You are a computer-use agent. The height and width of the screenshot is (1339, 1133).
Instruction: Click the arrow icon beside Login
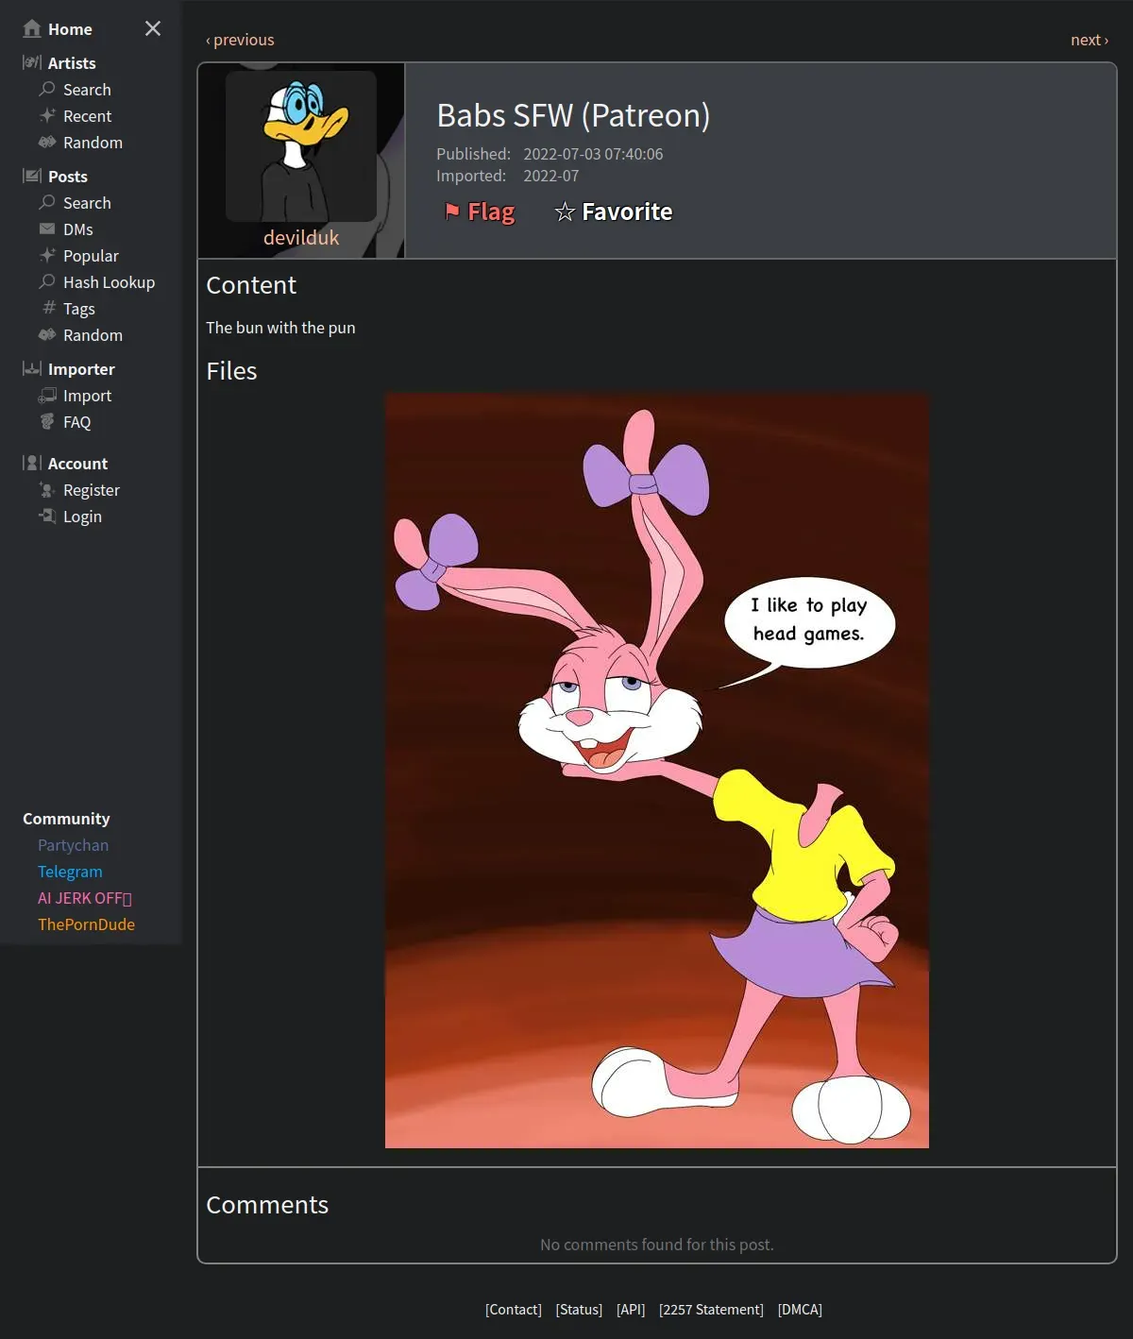pos(47,516)
